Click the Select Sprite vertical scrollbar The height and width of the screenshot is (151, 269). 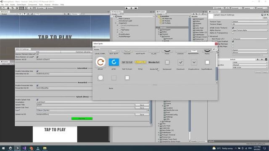pyautogui.click(x=216, y=74)
